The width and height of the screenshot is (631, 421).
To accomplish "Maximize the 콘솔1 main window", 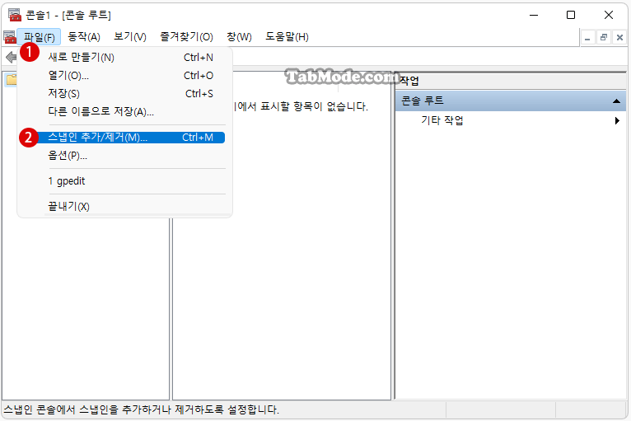I will pos(571,16).
